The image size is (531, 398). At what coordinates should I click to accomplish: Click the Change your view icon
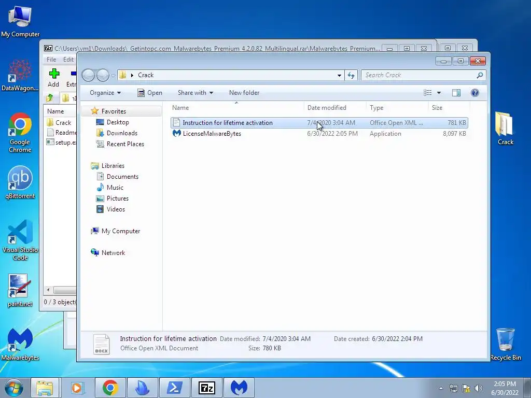[428, 93]
